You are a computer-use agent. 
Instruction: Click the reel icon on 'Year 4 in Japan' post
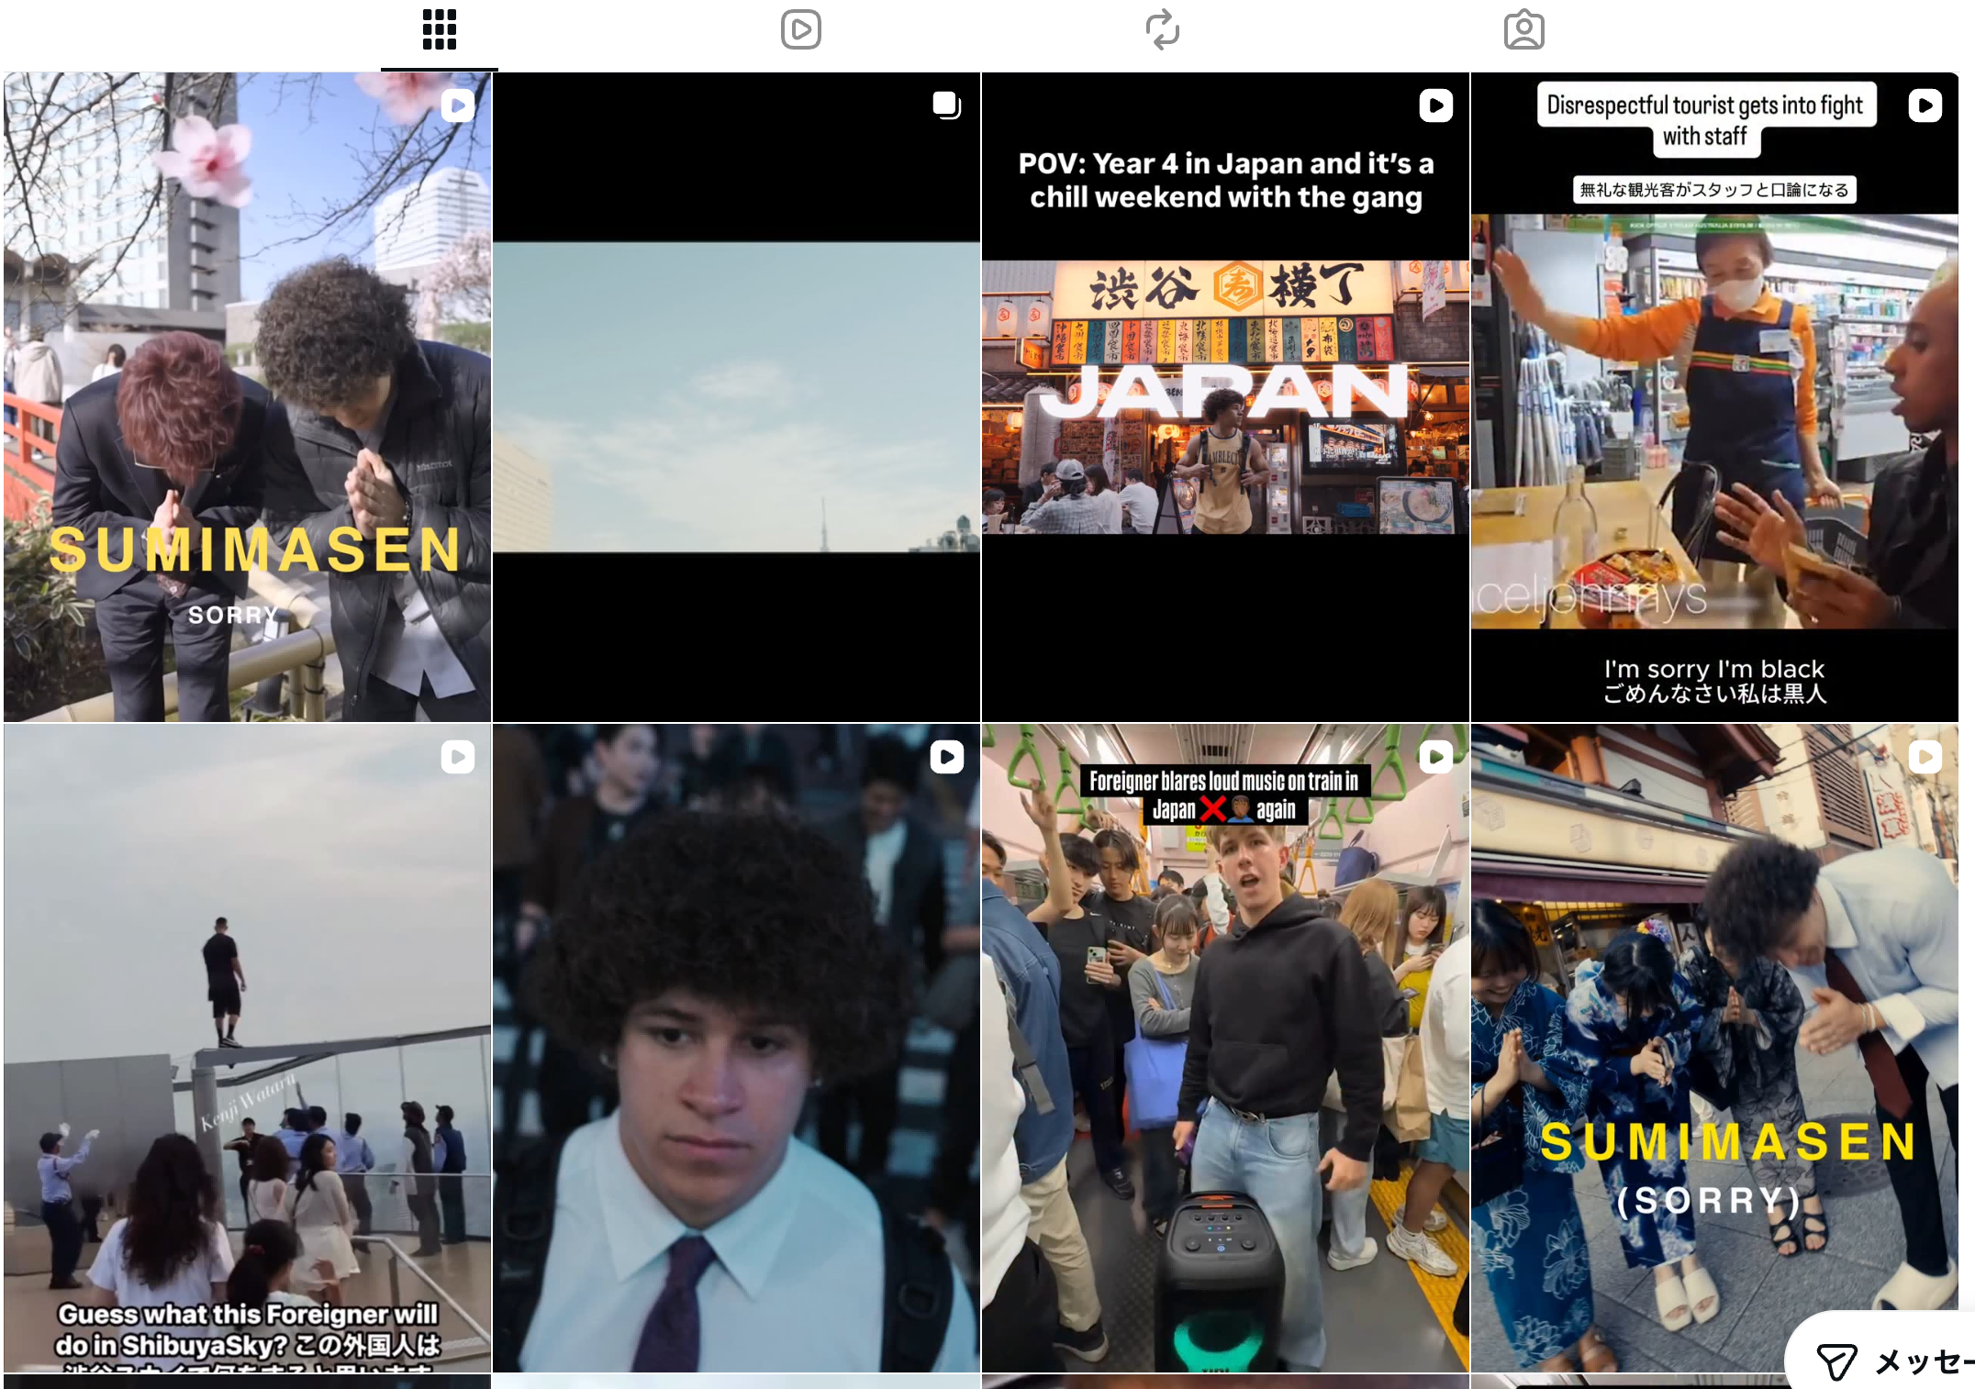[1436, 106]
